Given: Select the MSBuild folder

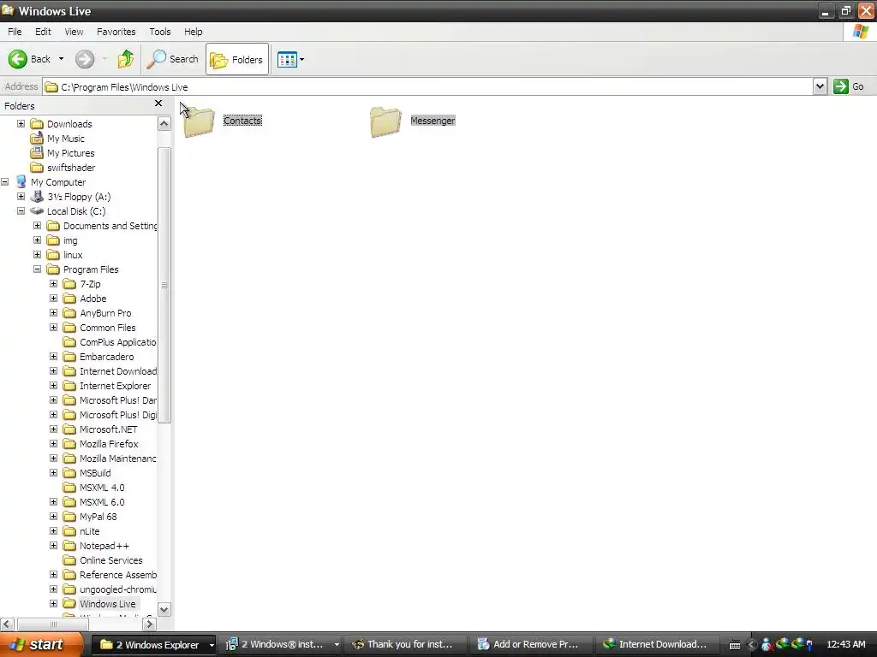Looking at the screenshot, I should (x=95, y=472).
